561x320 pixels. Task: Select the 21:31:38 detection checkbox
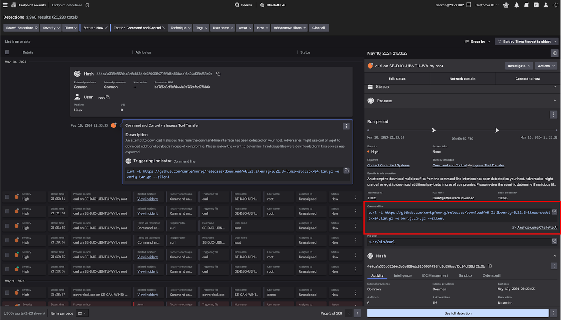(x=7, y=211)
